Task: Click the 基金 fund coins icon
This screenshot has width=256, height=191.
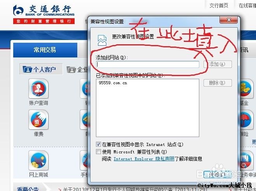Action: pyautogui.click(x=246, y=89)
